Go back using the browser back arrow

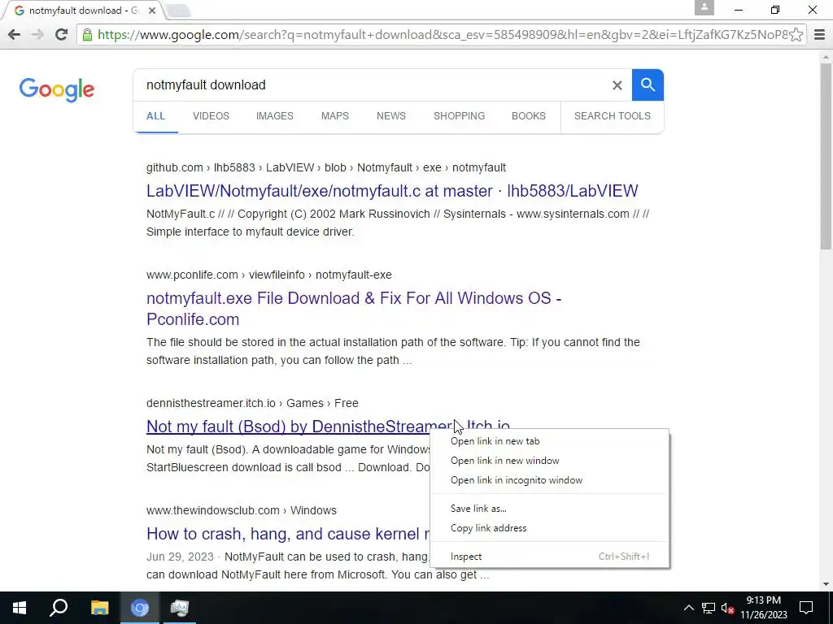coord(15,35)
